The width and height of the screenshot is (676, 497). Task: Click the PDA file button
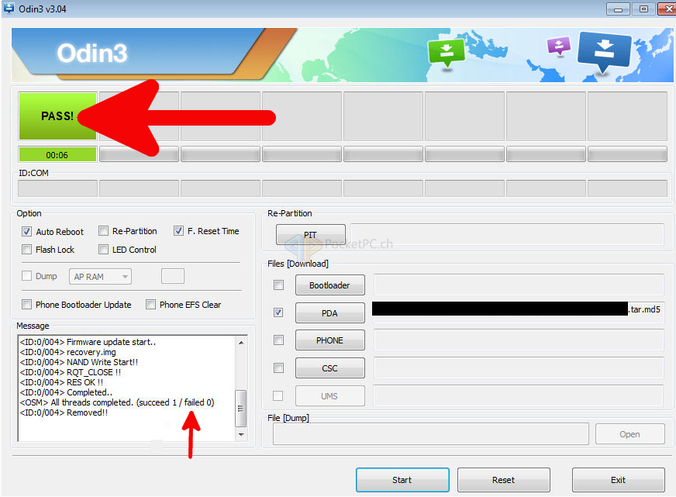click(x=329, y=313)
